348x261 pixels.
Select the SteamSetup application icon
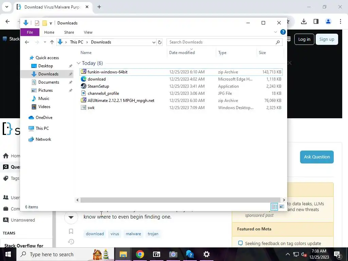pos(84,86)
